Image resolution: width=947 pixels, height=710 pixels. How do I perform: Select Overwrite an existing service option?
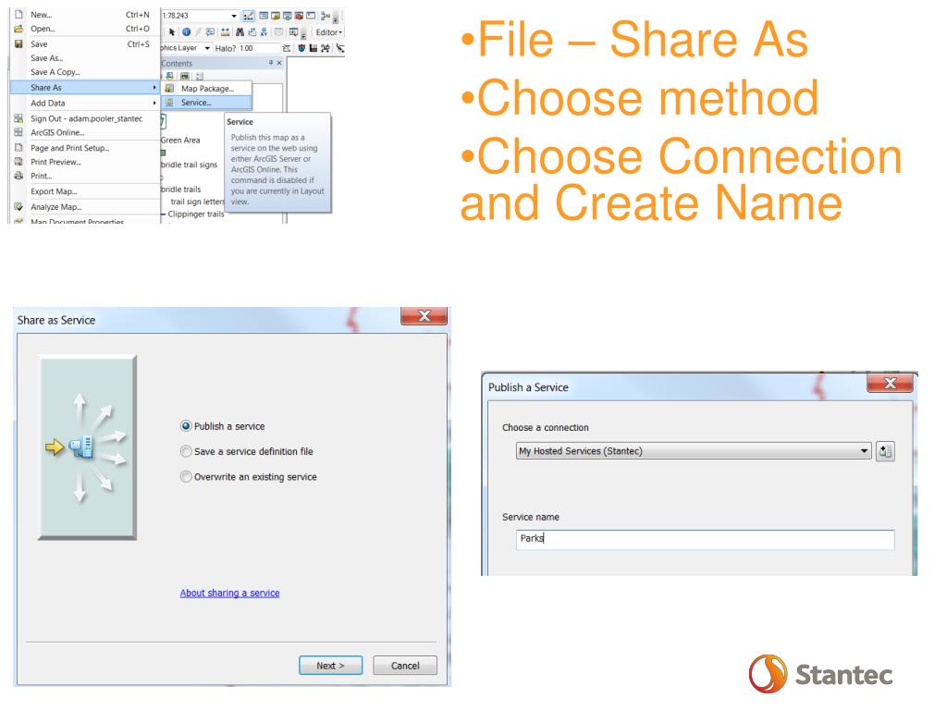pos(186,477)
